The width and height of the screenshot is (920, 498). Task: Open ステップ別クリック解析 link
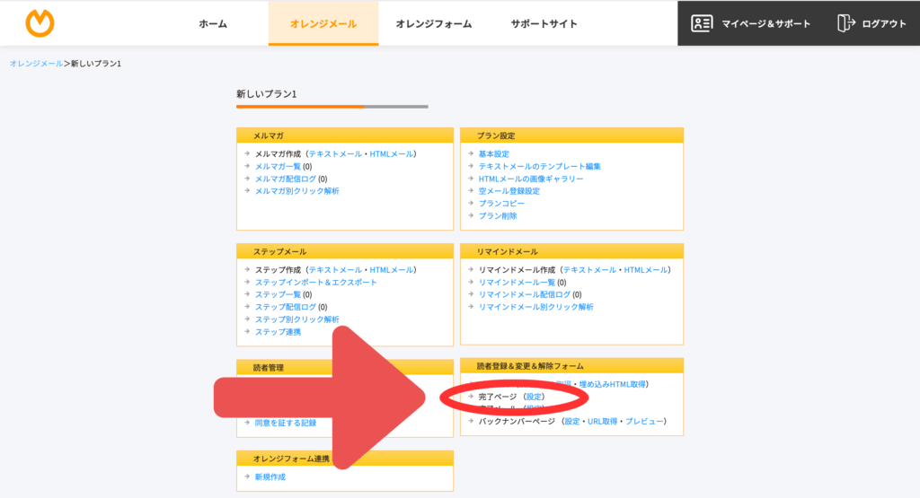pyautogui.click(x=296, y=319)
